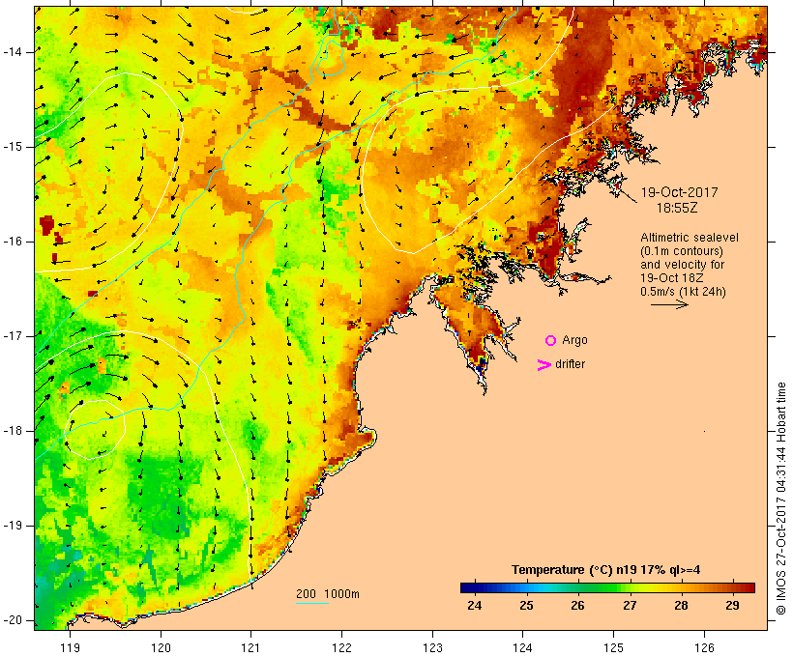Click the latitude axis label -19
793x657 pixels.
pos(13,526)
